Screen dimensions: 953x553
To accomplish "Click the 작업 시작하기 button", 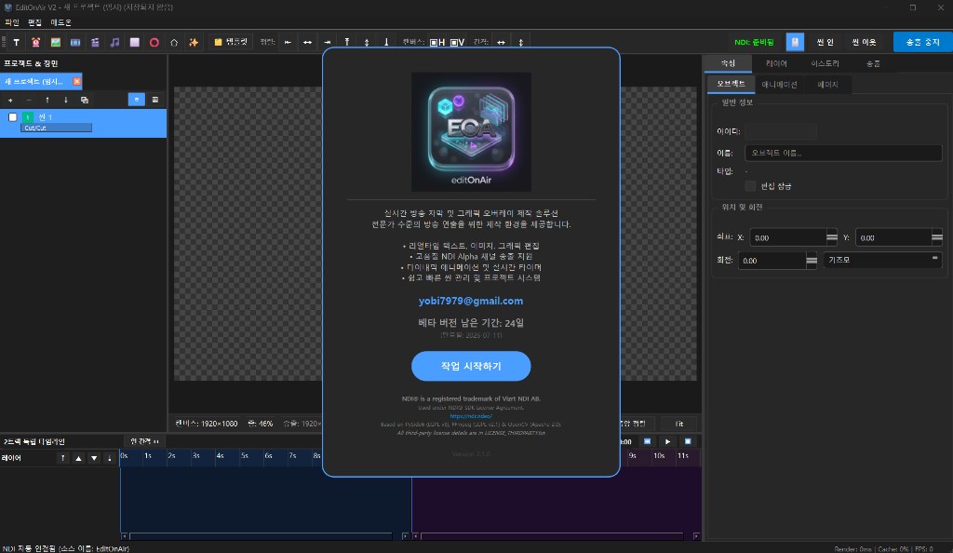I will (x=471, y=366).
